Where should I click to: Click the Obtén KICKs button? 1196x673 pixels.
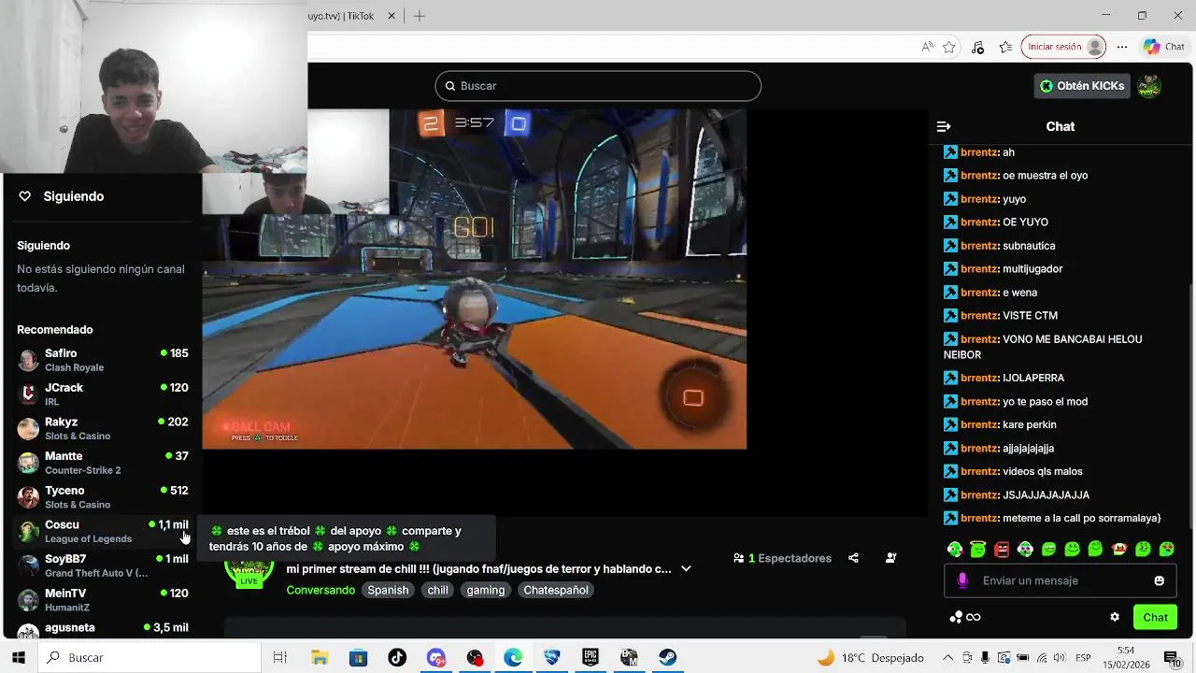(1082, 86)
